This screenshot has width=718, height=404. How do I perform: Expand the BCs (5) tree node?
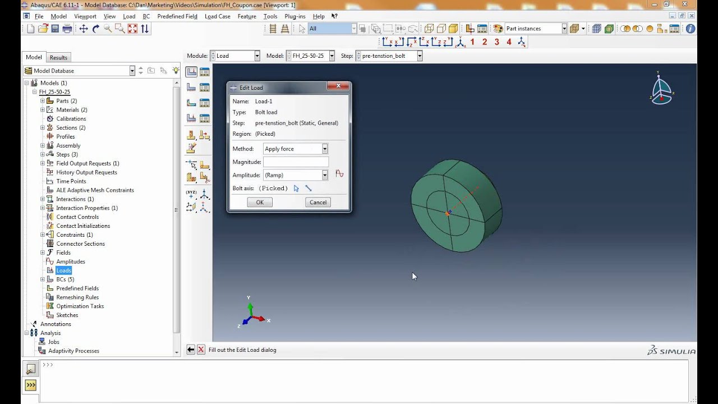[43, 279]
